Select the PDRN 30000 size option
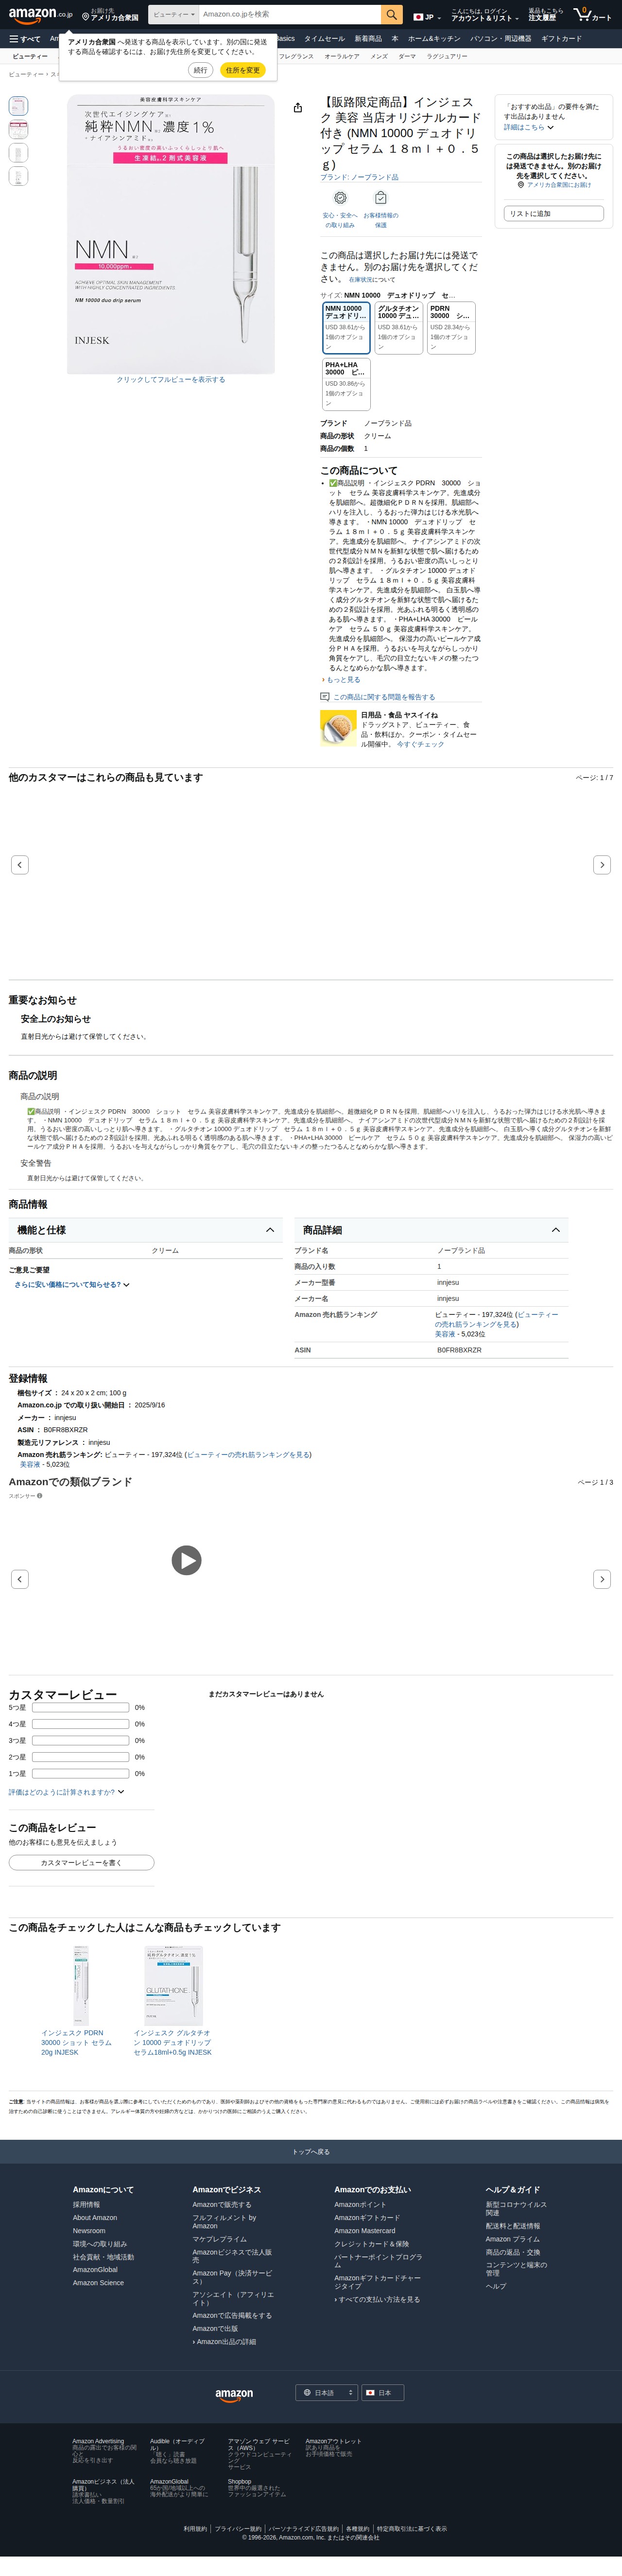The width and height of the screenshot is (622, 2576). [451, 328]
